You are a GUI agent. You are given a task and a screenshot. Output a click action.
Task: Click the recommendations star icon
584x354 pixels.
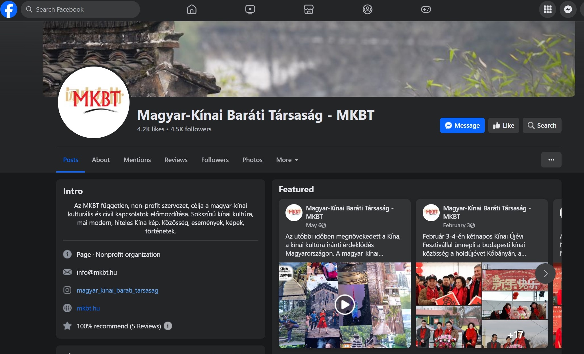point(67,326)
